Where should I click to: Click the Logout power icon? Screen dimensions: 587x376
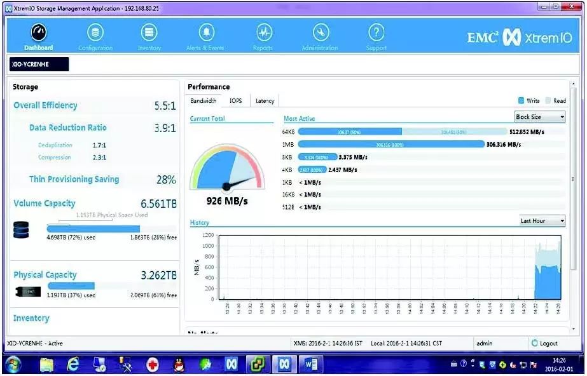[535, 343]
